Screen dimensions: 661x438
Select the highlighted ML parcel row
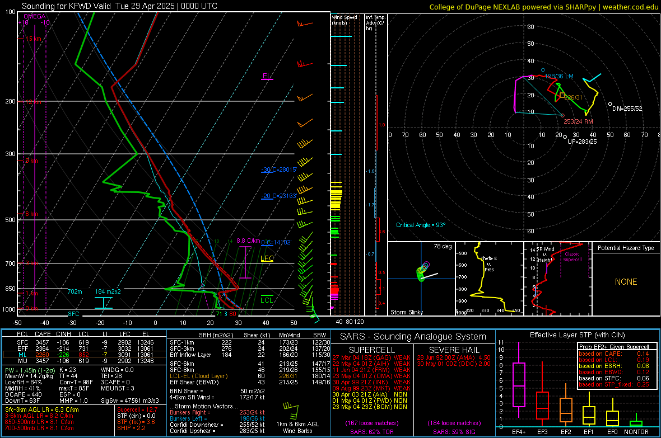84,355
